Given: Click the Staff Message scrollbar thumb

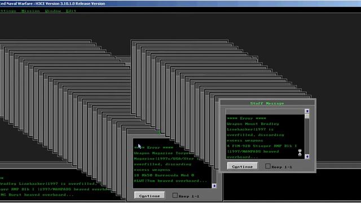Looking at the screenshot, I should click(x=307, y=116).
